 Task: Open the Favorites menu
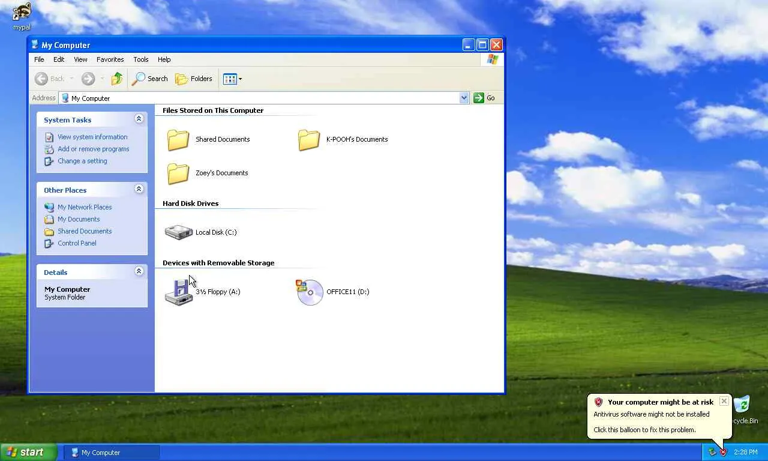[110, 59]
